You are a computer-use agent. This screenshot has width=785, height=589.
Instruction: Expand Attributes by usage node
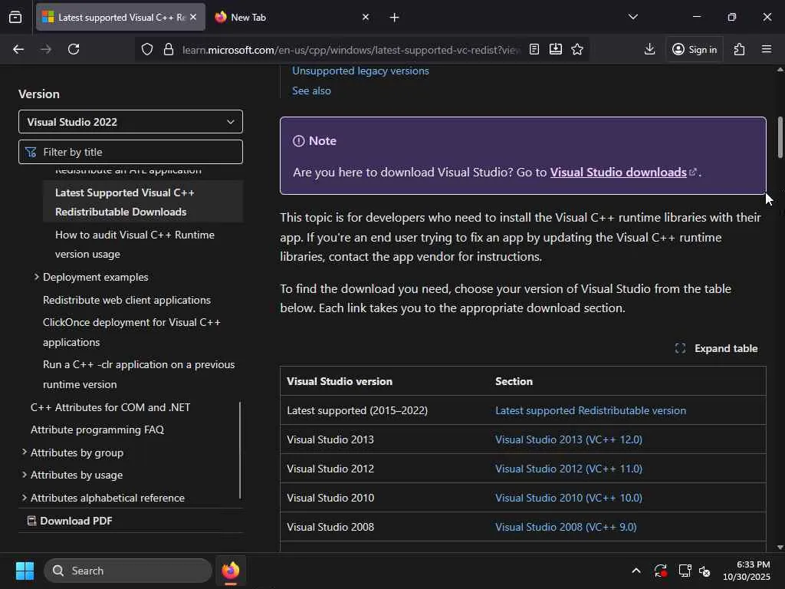tap(24, 475)
